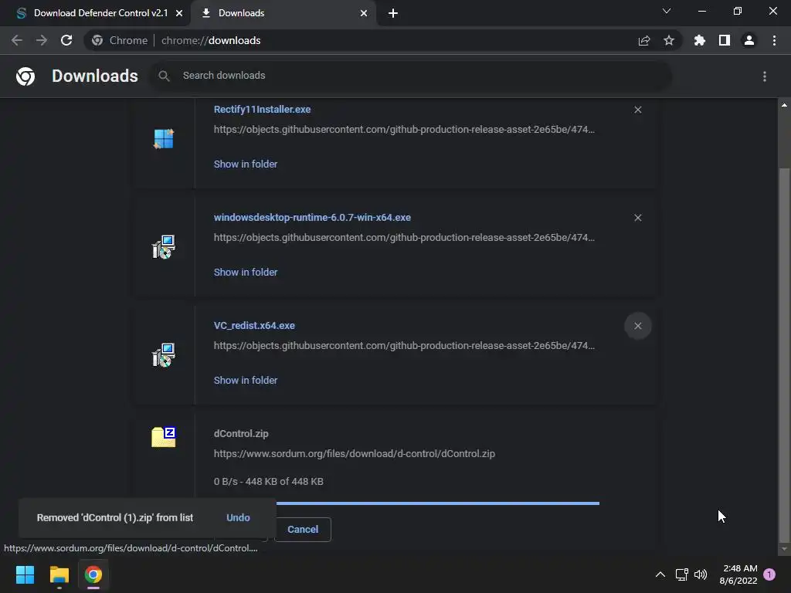Open Rectify11Installer.exe file link

click(263, 110)
